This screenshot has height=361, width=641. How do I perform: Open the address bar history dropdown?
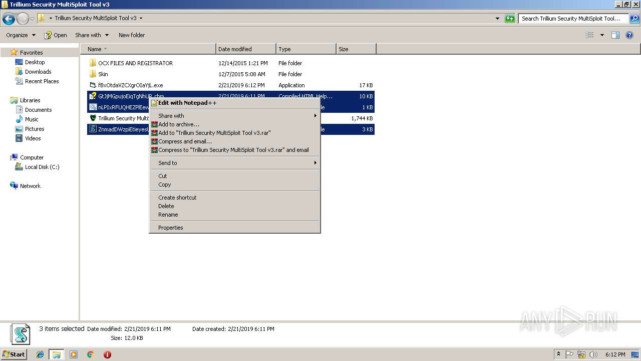497,19
